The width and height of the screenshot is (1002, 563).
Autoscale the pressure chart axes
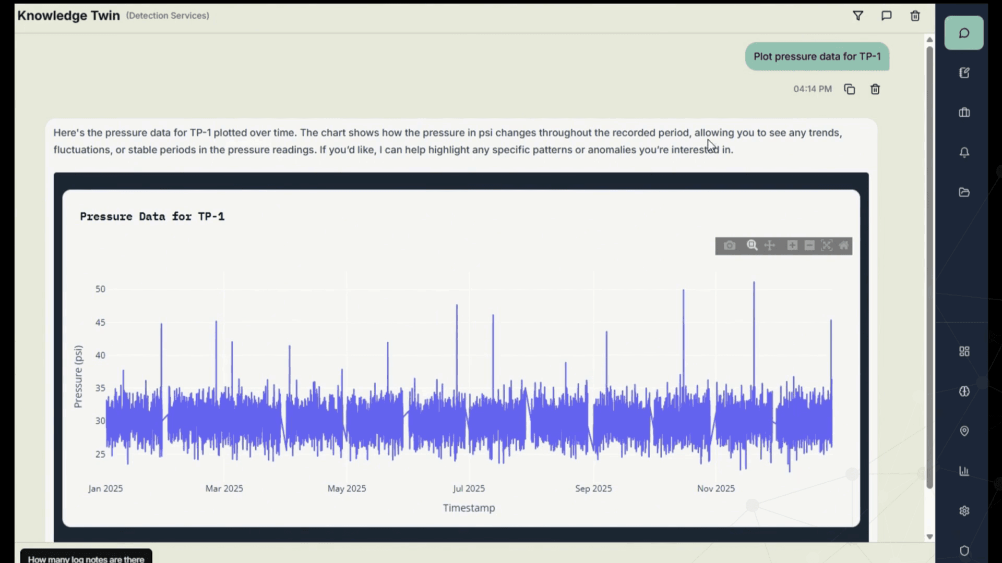tap(827, 245)
